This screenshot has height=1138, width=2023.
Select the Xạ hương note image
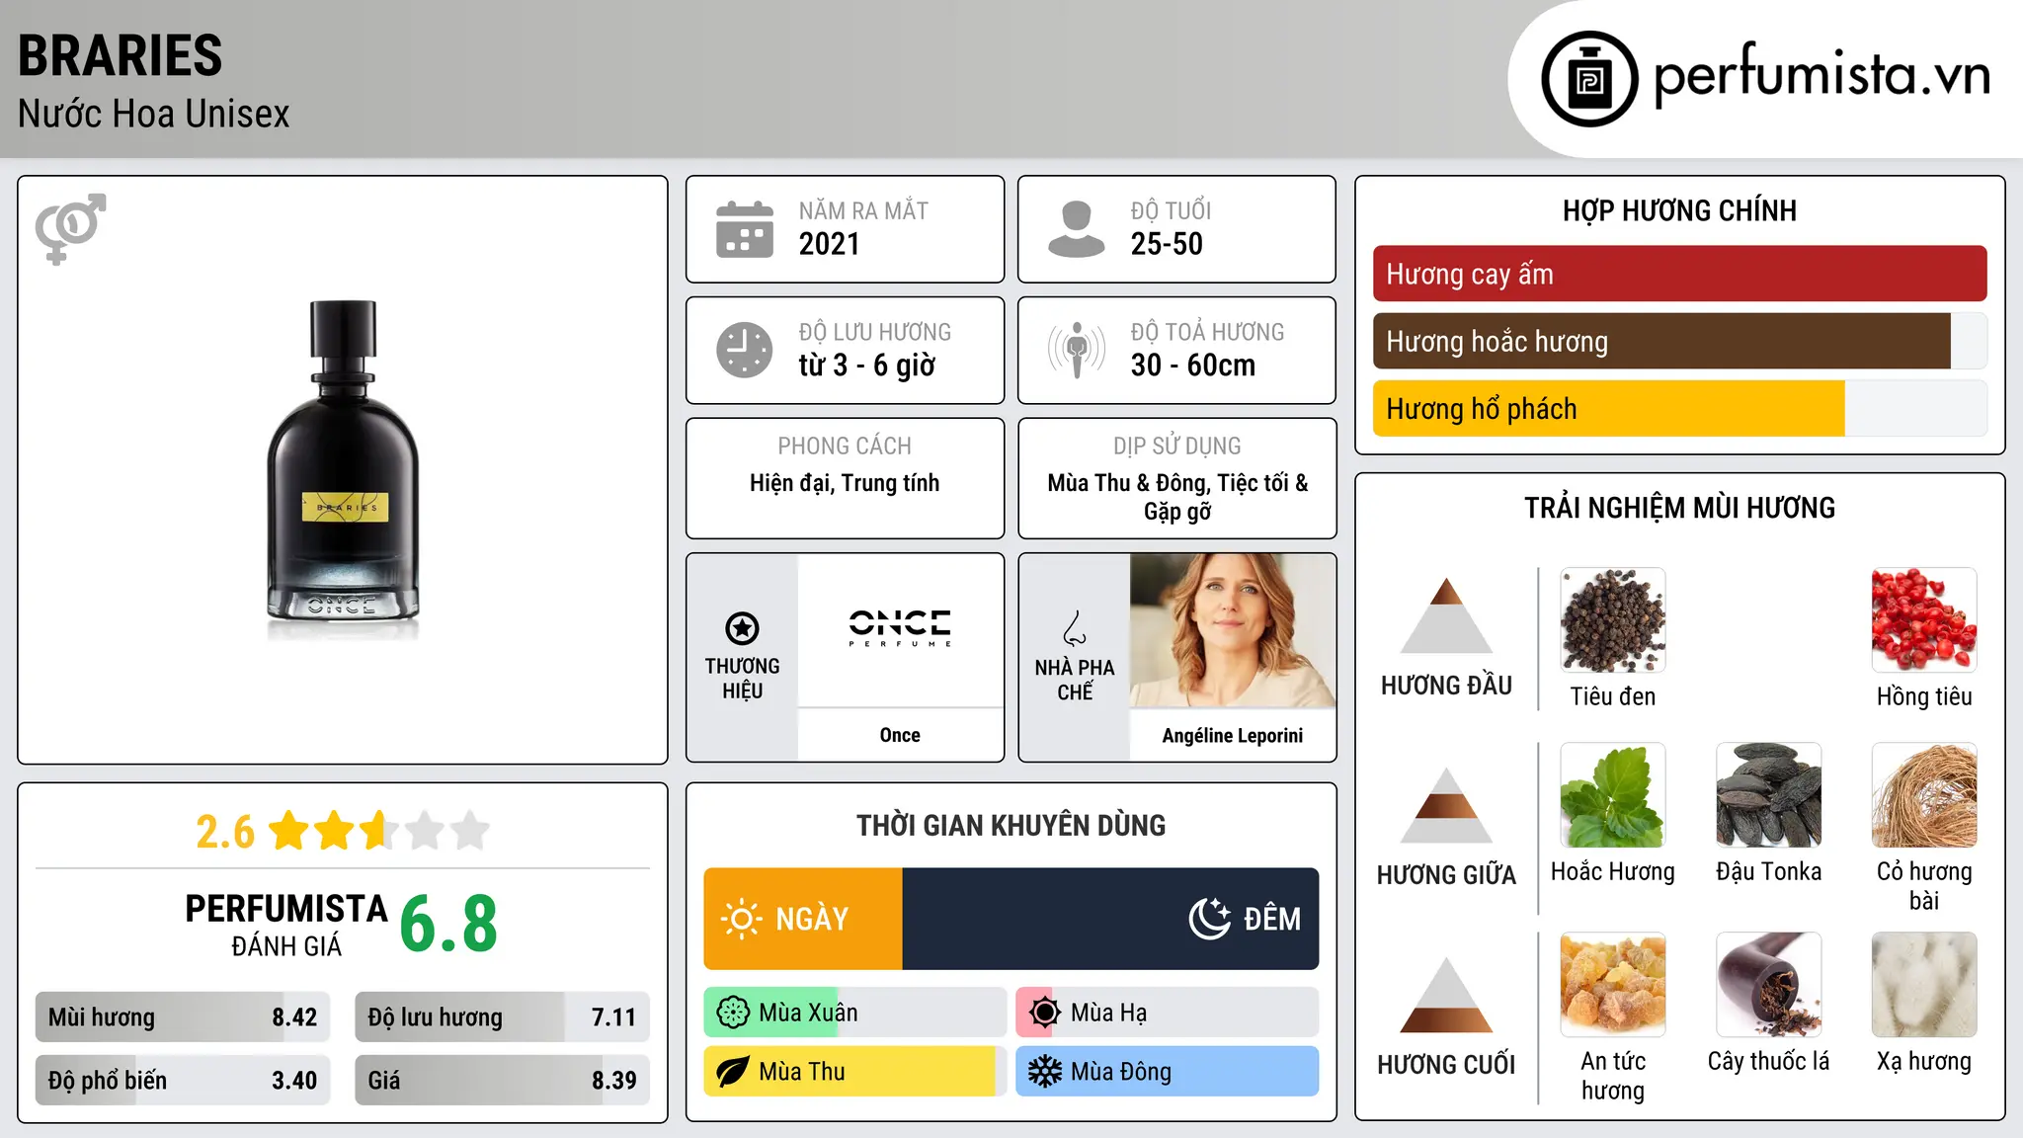[x=1924, y=985]
